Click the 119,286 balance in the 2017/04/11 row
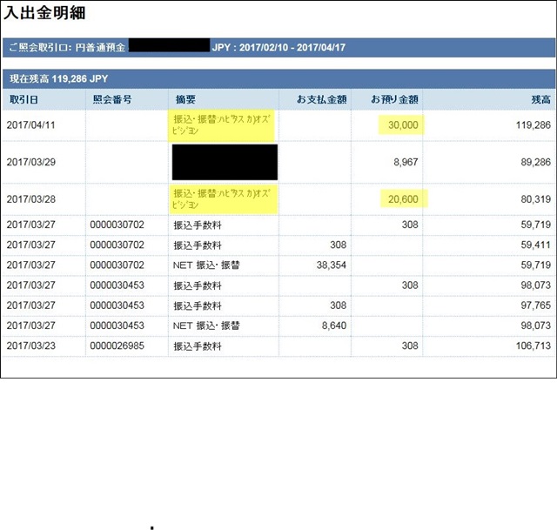The height and width of the screenshot is (530, 557). [534, 125]
